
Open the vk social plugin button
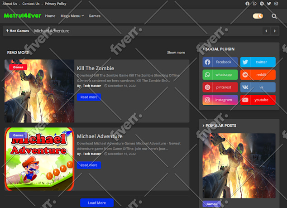pos(258,87)
